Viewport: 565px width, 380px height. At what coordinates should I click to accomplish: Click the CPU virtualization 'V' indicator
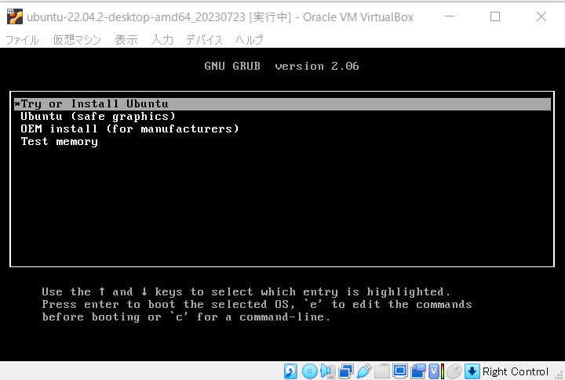pos(435,371)
